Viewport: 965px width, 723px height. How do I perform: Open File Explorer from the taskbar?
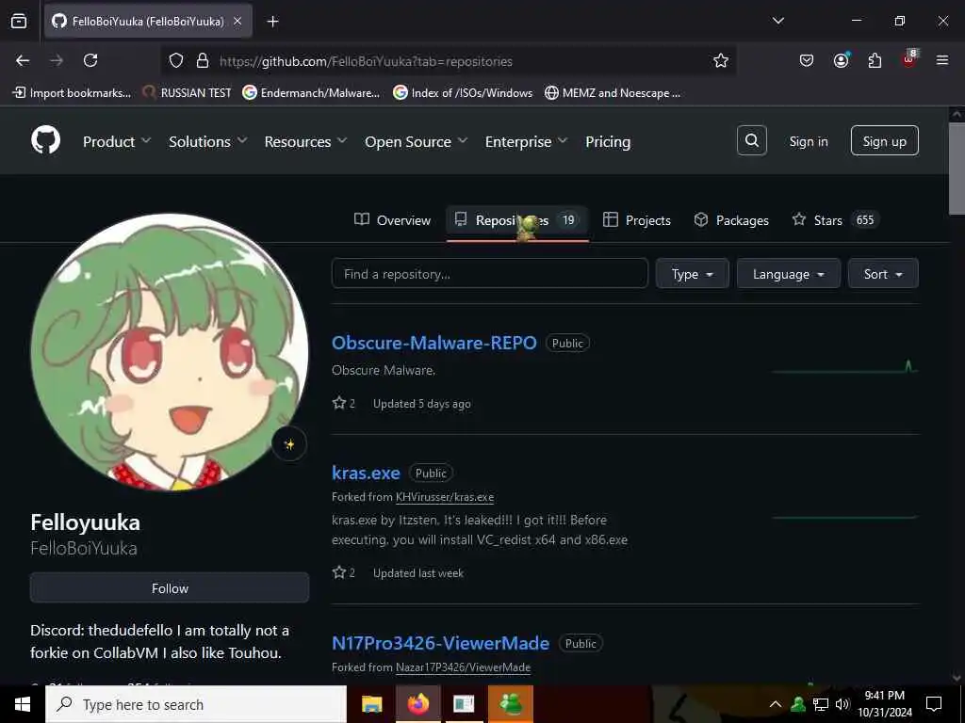[x=371, y=704]
